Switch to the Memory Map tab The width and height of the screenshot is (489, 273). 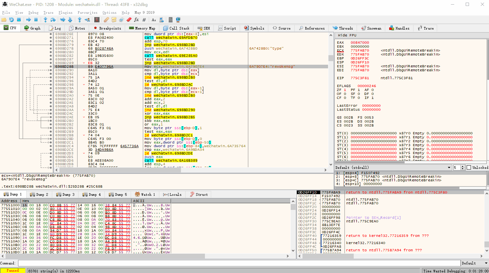pyautogui.click(x=142, y=28)
